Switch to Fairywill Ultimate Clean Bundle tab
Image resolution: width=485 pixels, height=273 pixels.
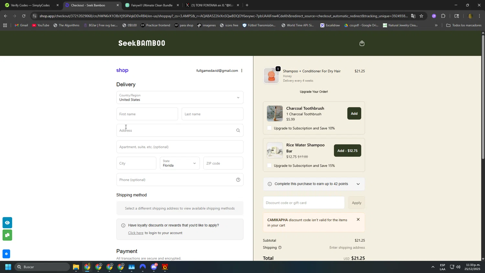[x=152, y=5]
